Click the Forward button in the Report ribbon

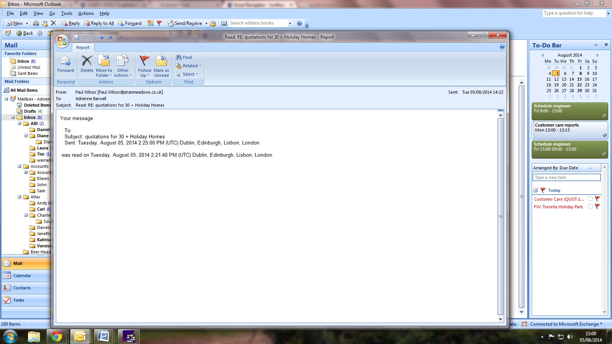click(x=65, y=64)
